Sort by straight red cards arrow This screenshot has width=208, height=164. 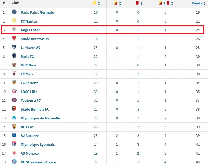(141, 3)
